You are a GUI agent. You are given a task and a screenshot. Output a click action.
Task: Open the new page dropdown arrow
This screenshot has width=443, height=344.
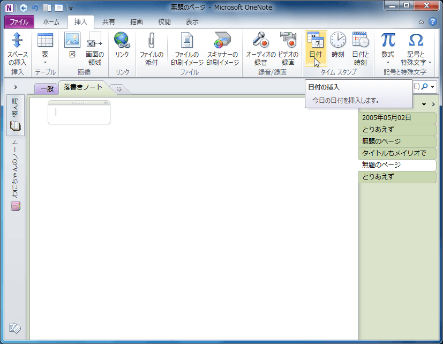coord(424,104)
